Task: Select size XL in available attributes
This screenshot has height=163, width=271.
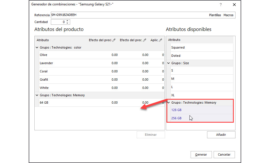Action: [202, 95]
